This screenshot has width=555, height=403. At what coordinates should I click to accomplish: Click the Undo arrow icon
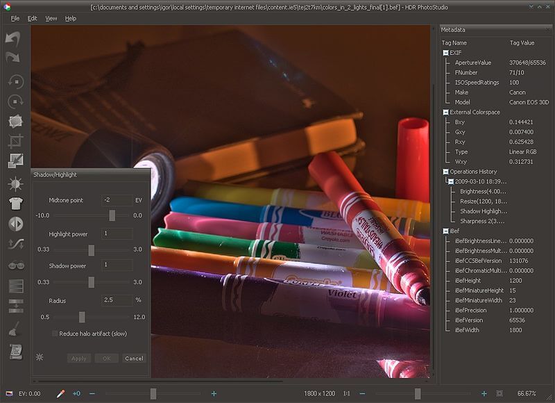[14, 38]
